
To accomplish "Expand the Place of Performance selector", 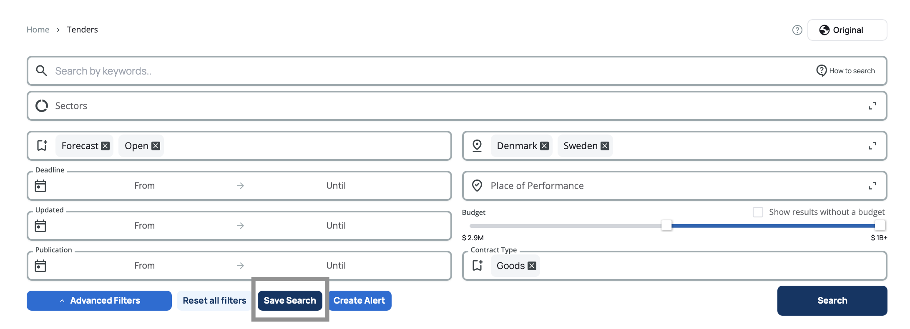I will point(872,186).
